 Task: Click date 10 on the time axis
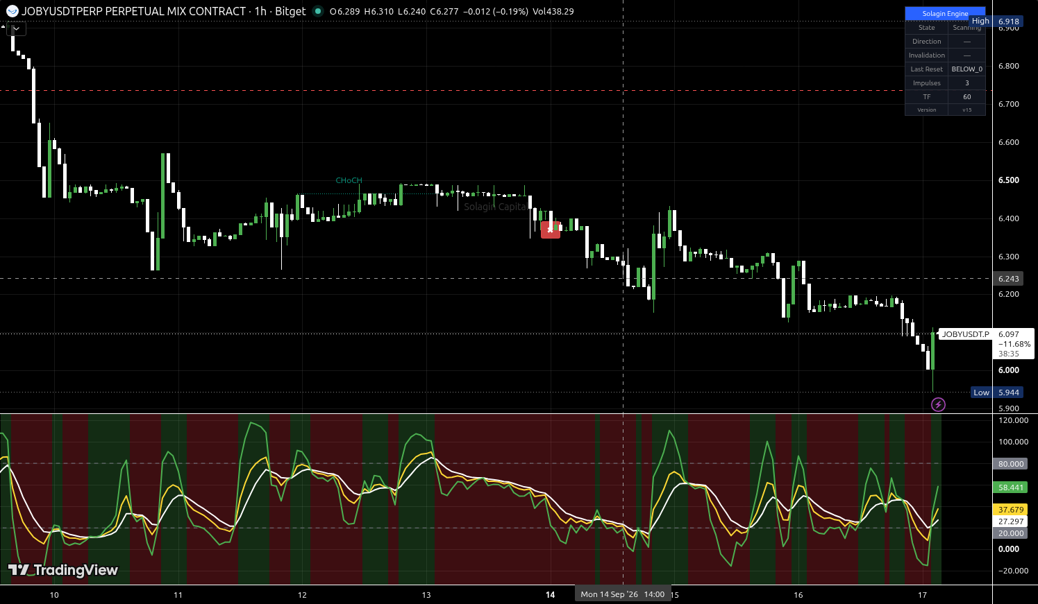point(54,595)
